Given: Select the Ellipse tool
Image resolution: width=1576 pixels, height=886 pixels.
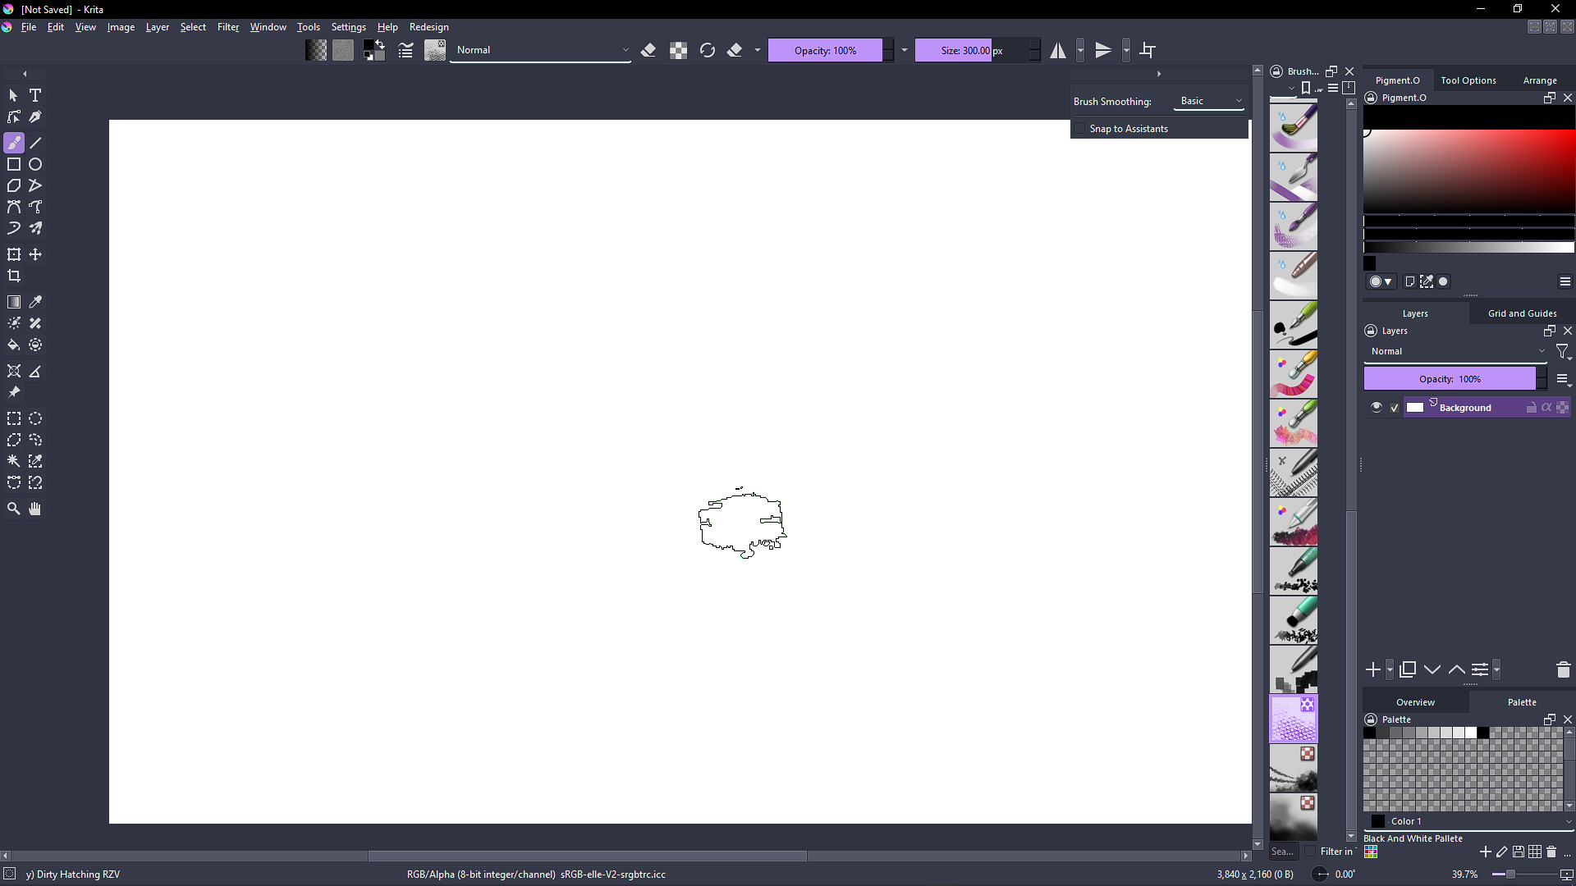Looking at the screenshot, I should coord(35,165).
